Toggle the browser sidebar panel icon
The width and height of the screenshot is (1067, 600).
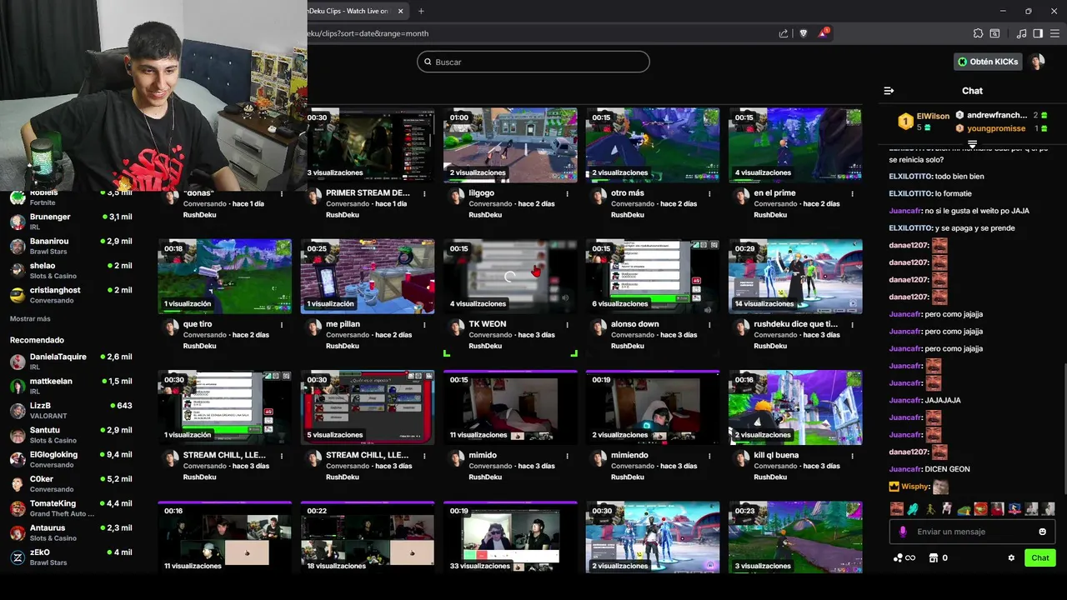tap(1038, 33)
